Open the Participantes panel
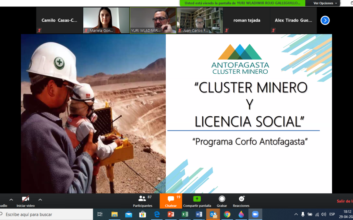The image size is (353, 220). [x=143, y=201]
